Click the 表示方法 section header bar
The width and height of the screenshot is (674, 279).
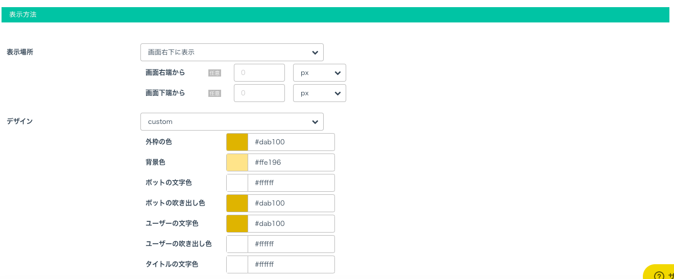pyautogui.click(x=335, y=14)
